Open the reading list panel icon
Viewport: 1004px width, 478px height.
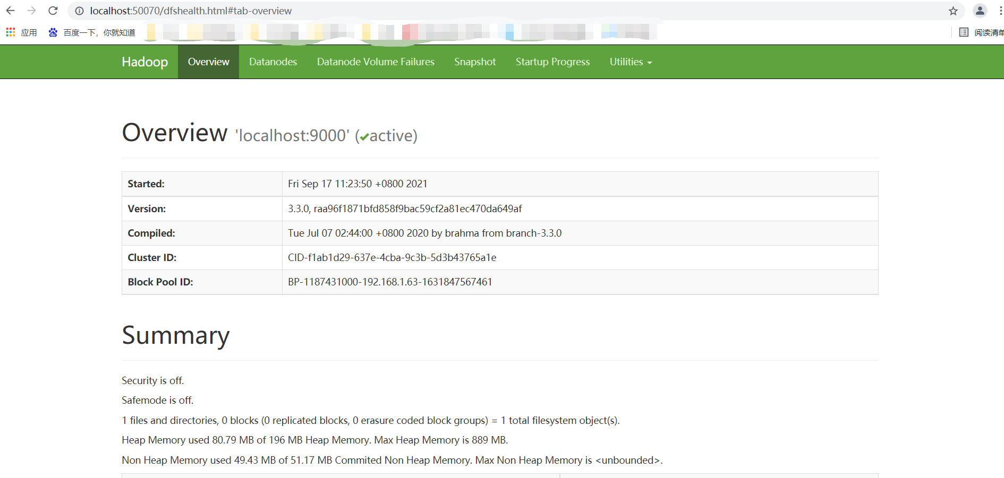pyautogui.click(x=964, y=32)
